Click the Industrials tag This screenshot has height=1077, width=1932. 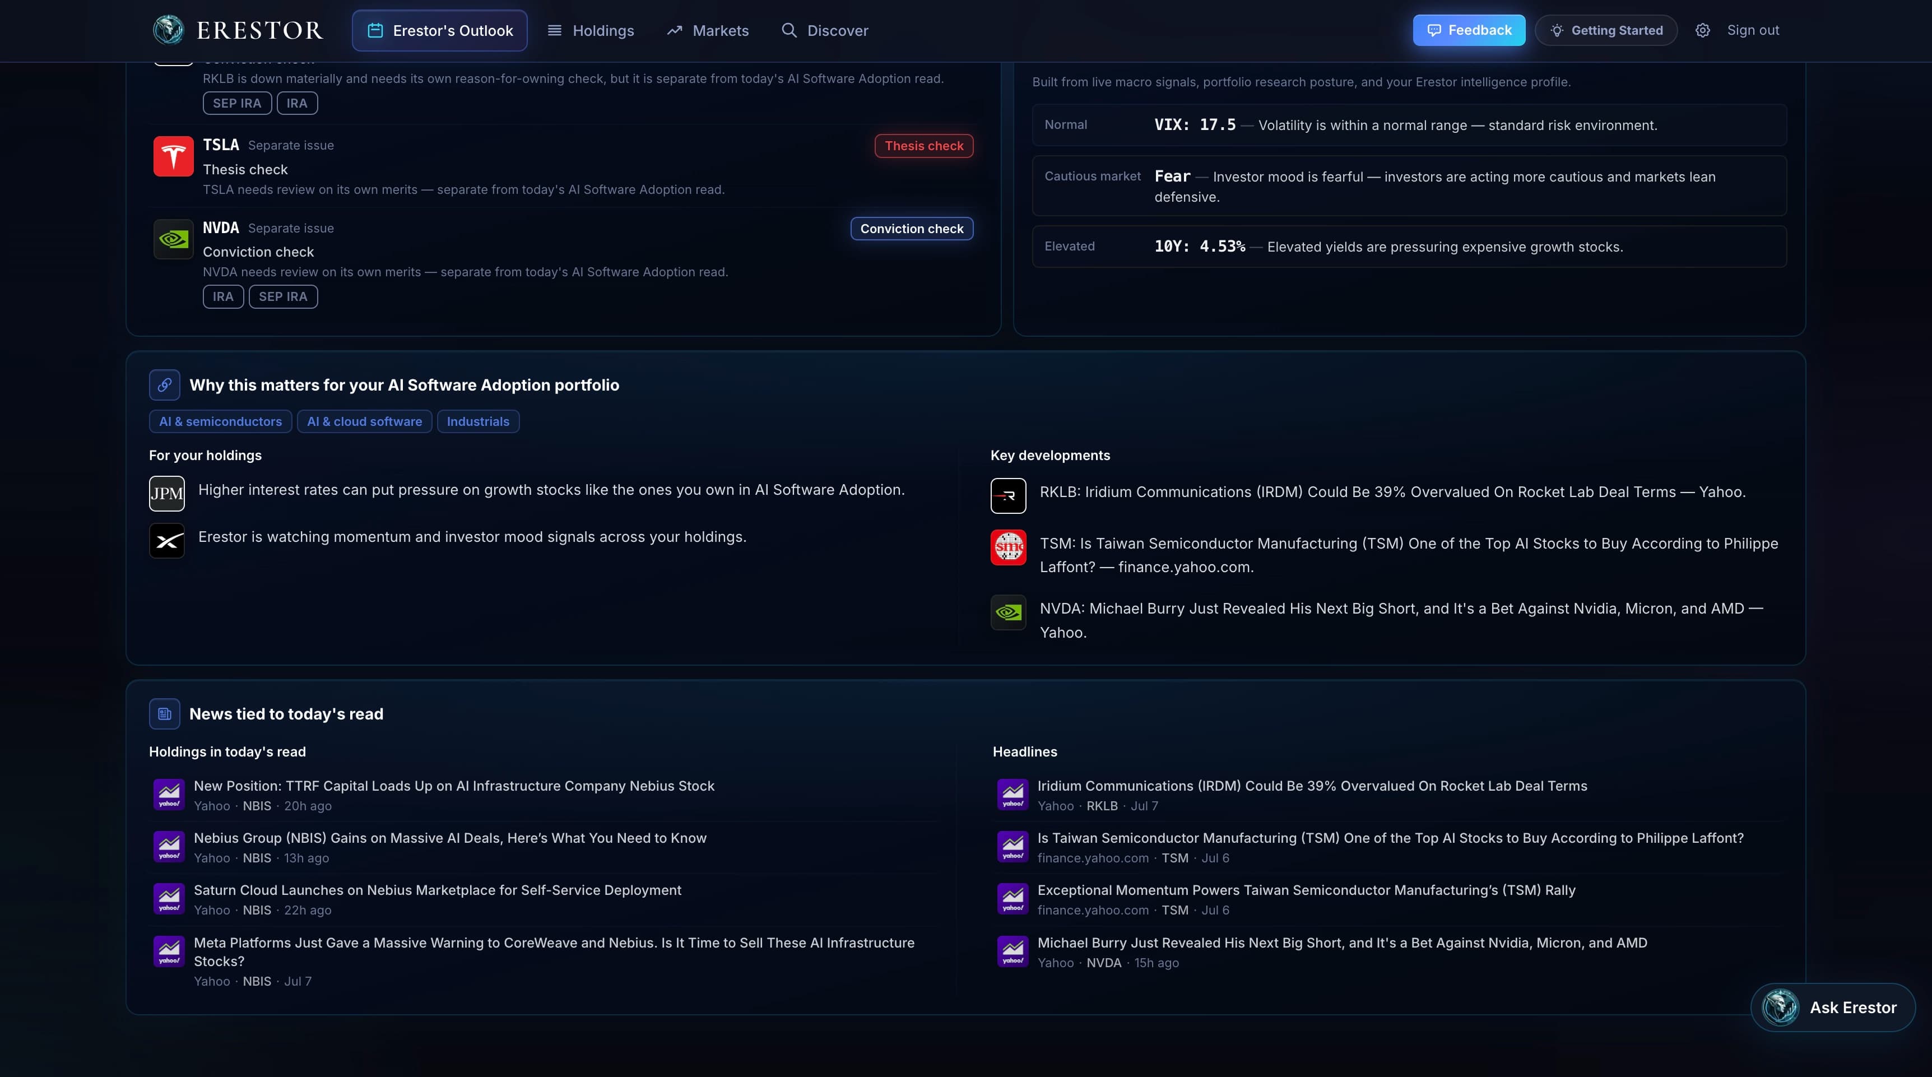[x=478, y=421]
